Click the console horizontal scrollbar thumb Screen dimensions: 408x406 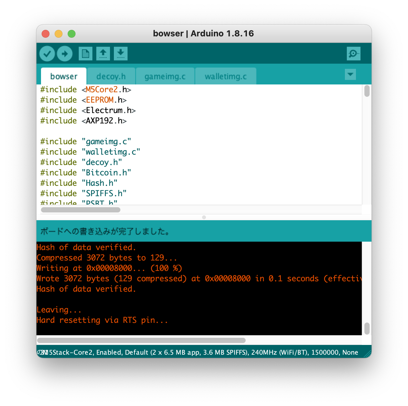tap(142, 340)
